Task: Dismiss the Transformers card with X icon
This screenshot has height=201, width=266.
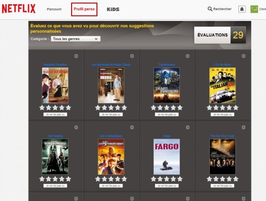Action: [188, 56]
